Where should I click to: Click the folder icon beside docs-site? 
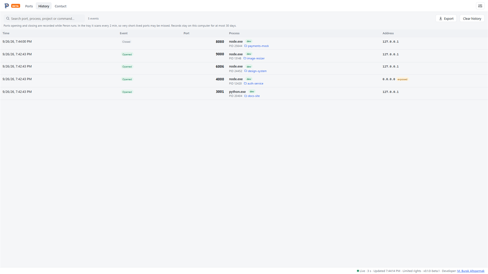point(246,96)
